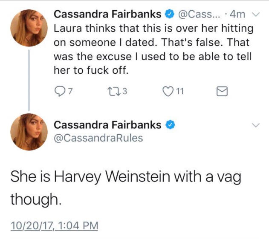Reply to the first tweet via speech bubble icon
The height and width of the screenshot is (240, 269).
point(58,90)
